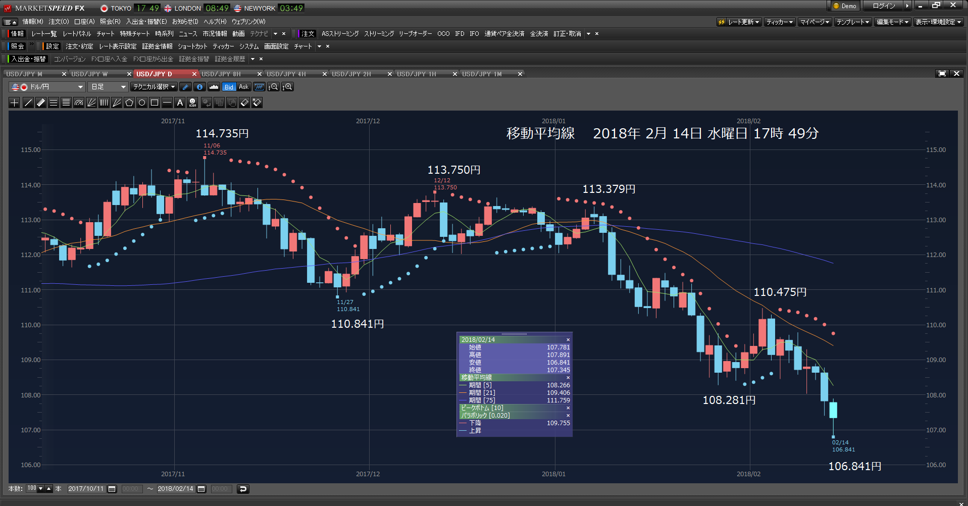This screenshot has width=968, height=506.
Task: Select the text annotation tool
Action: pos(180,103)
